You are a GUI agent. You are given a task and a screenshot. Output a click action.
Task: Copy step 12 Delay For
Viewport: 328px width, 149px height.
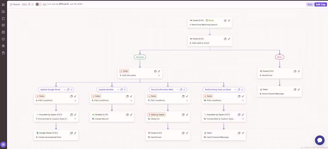click(x=183, y=115)
